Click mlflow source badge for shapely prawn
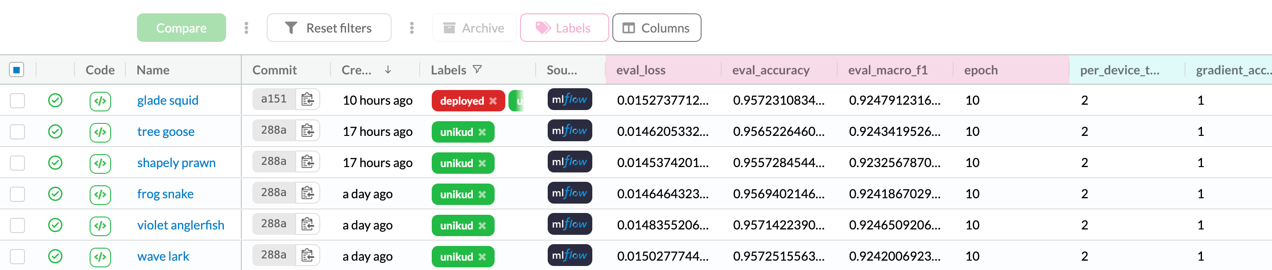Viewport: 1272px width, 270px height. point(570,162)
